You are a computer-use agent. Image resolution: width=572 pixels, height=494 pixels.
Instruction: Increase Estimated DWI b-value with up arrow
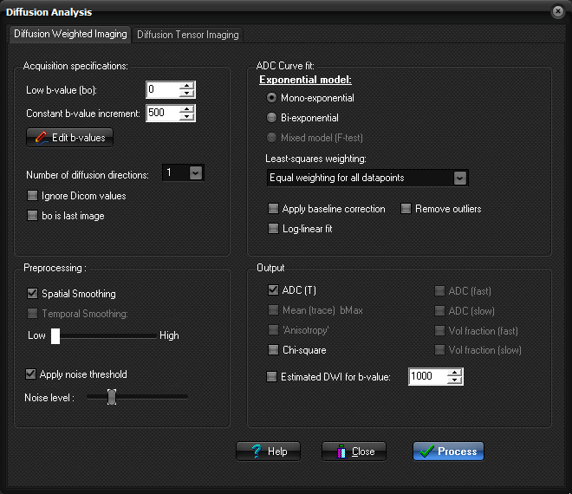point(454,372)
